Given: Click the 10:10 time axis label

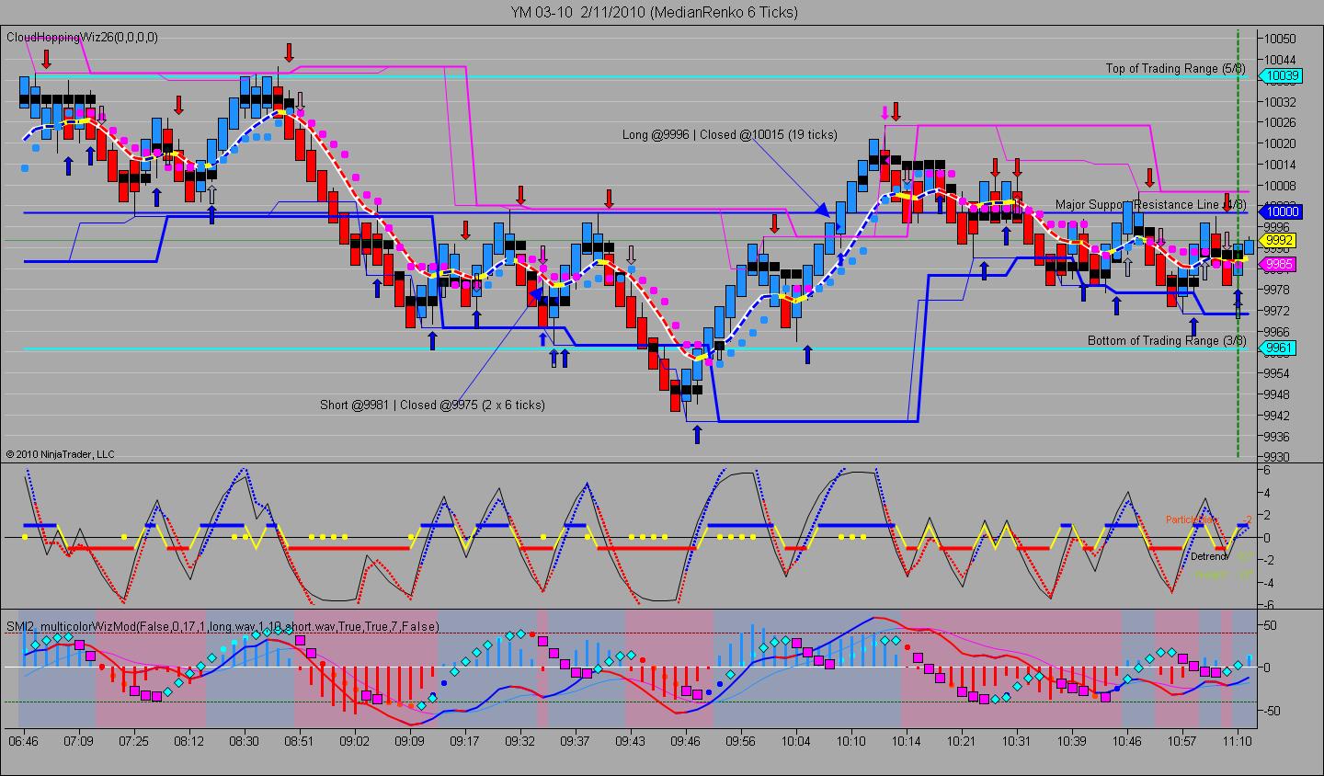Looking at the screenshot, I should [850, 740].
